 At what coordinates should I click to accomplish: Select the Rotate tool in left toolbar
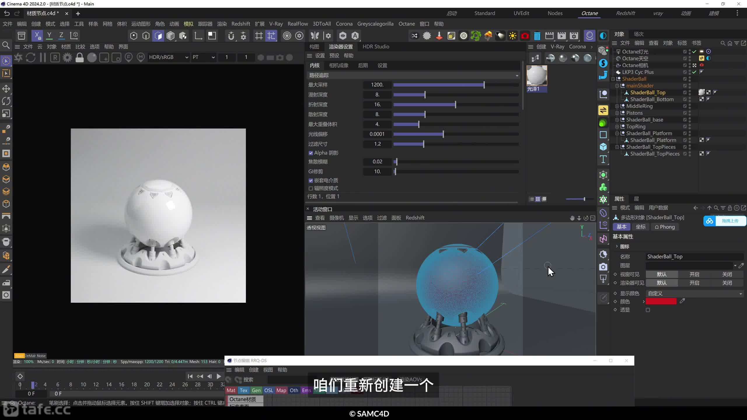point(6,101)
